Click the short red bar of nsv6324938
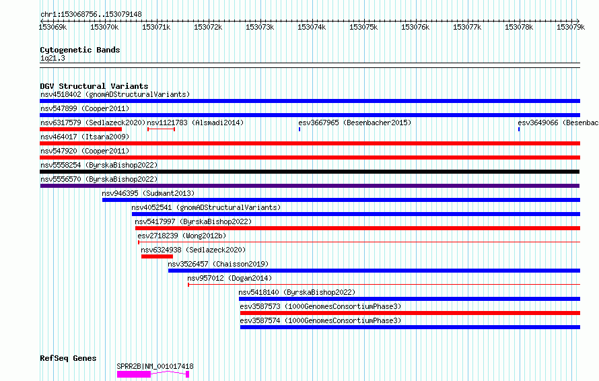The height and width of the screenshot is (381, 599). [x=157, y=256]
